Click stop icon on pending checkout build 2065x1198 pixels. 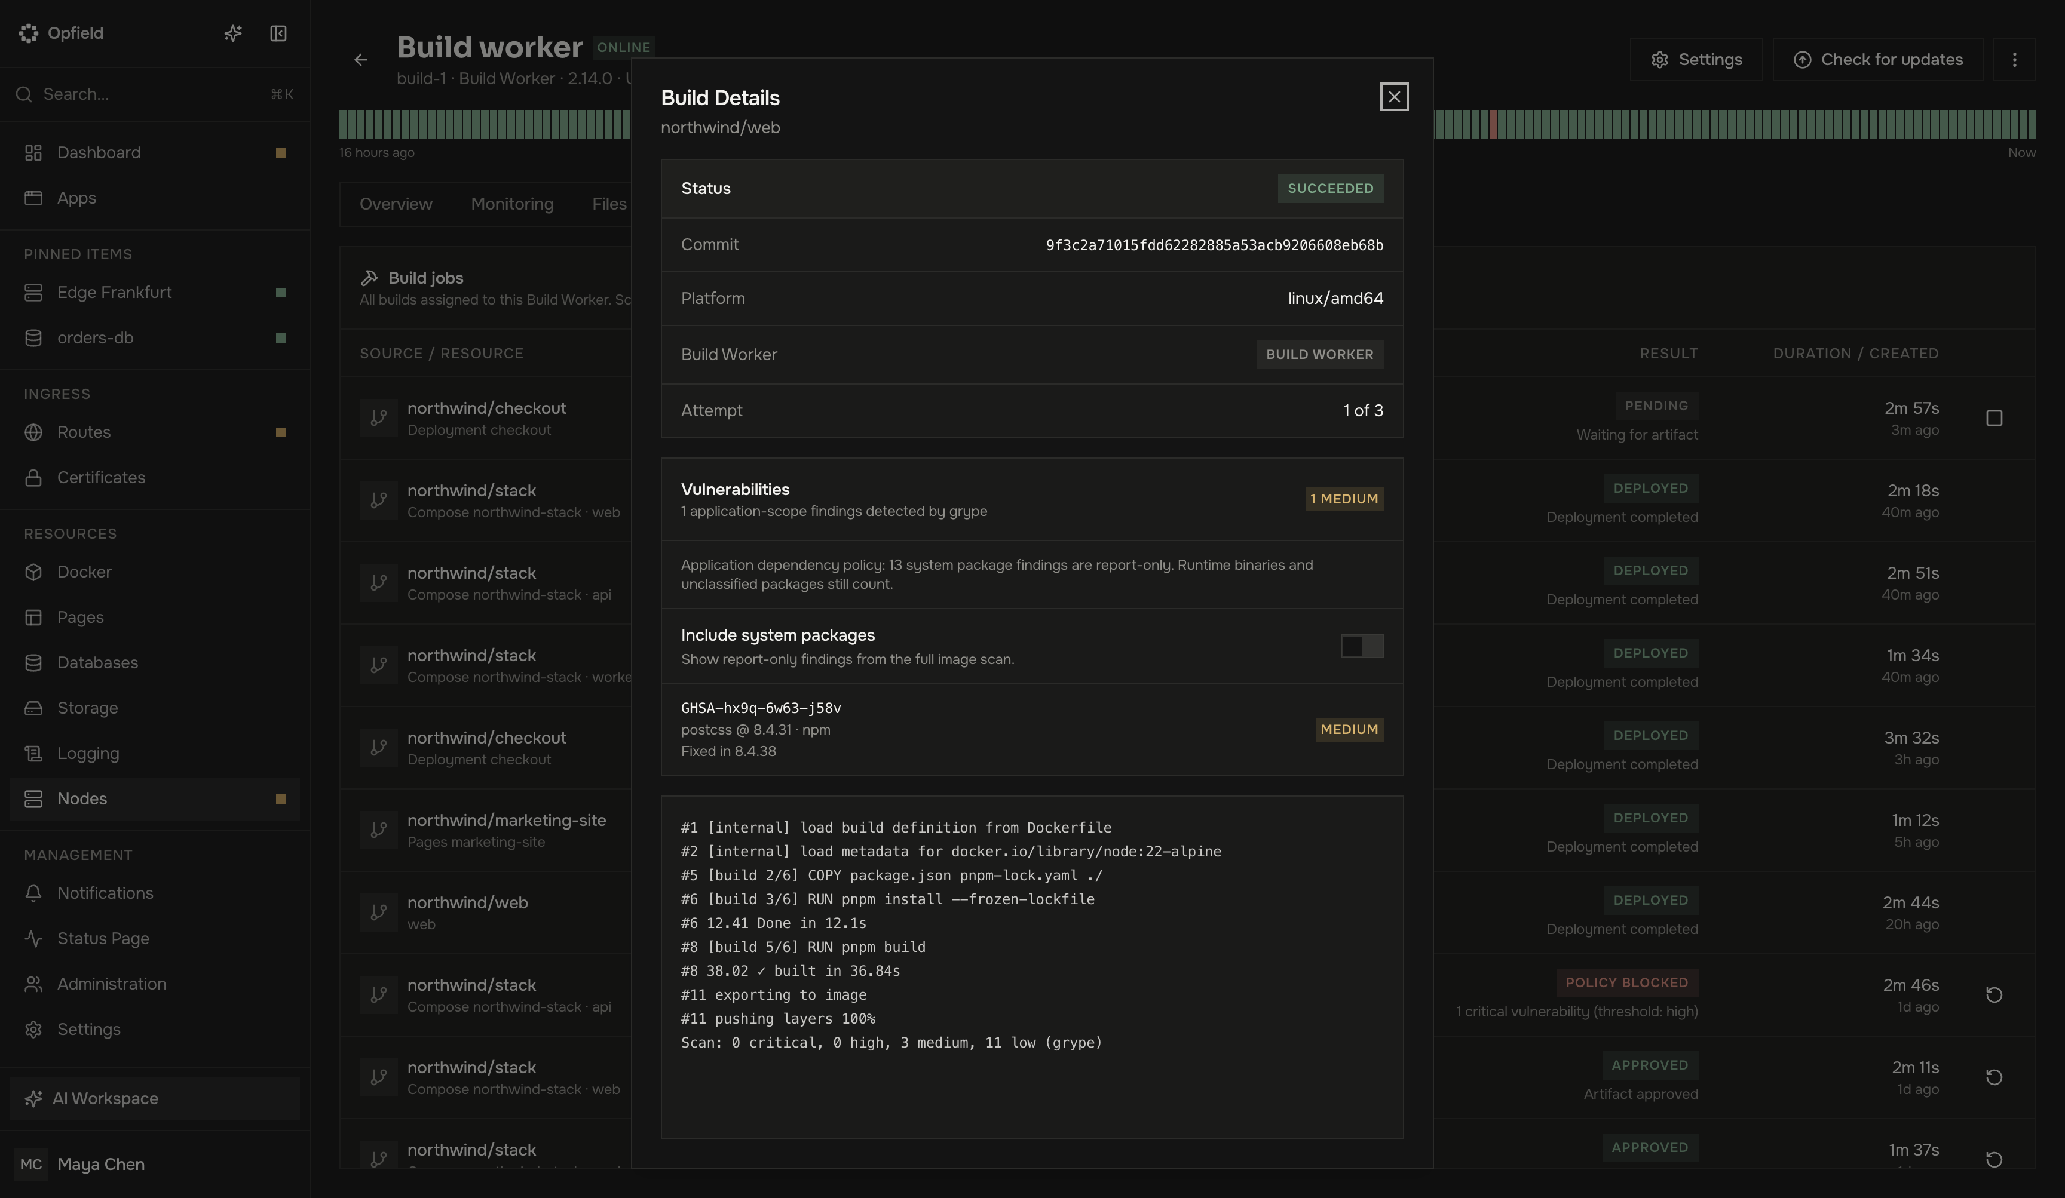click(x=1994, y=419)
